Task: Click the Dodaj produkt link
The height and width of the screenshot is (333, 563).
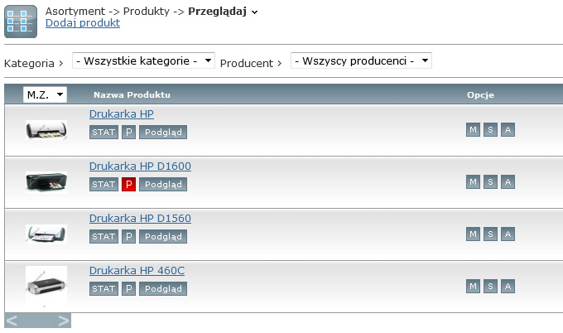Action: click(x=83, y=23)
